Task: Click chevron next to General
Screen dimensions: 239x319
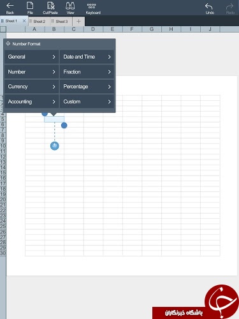Action: [x=54, y=57]
